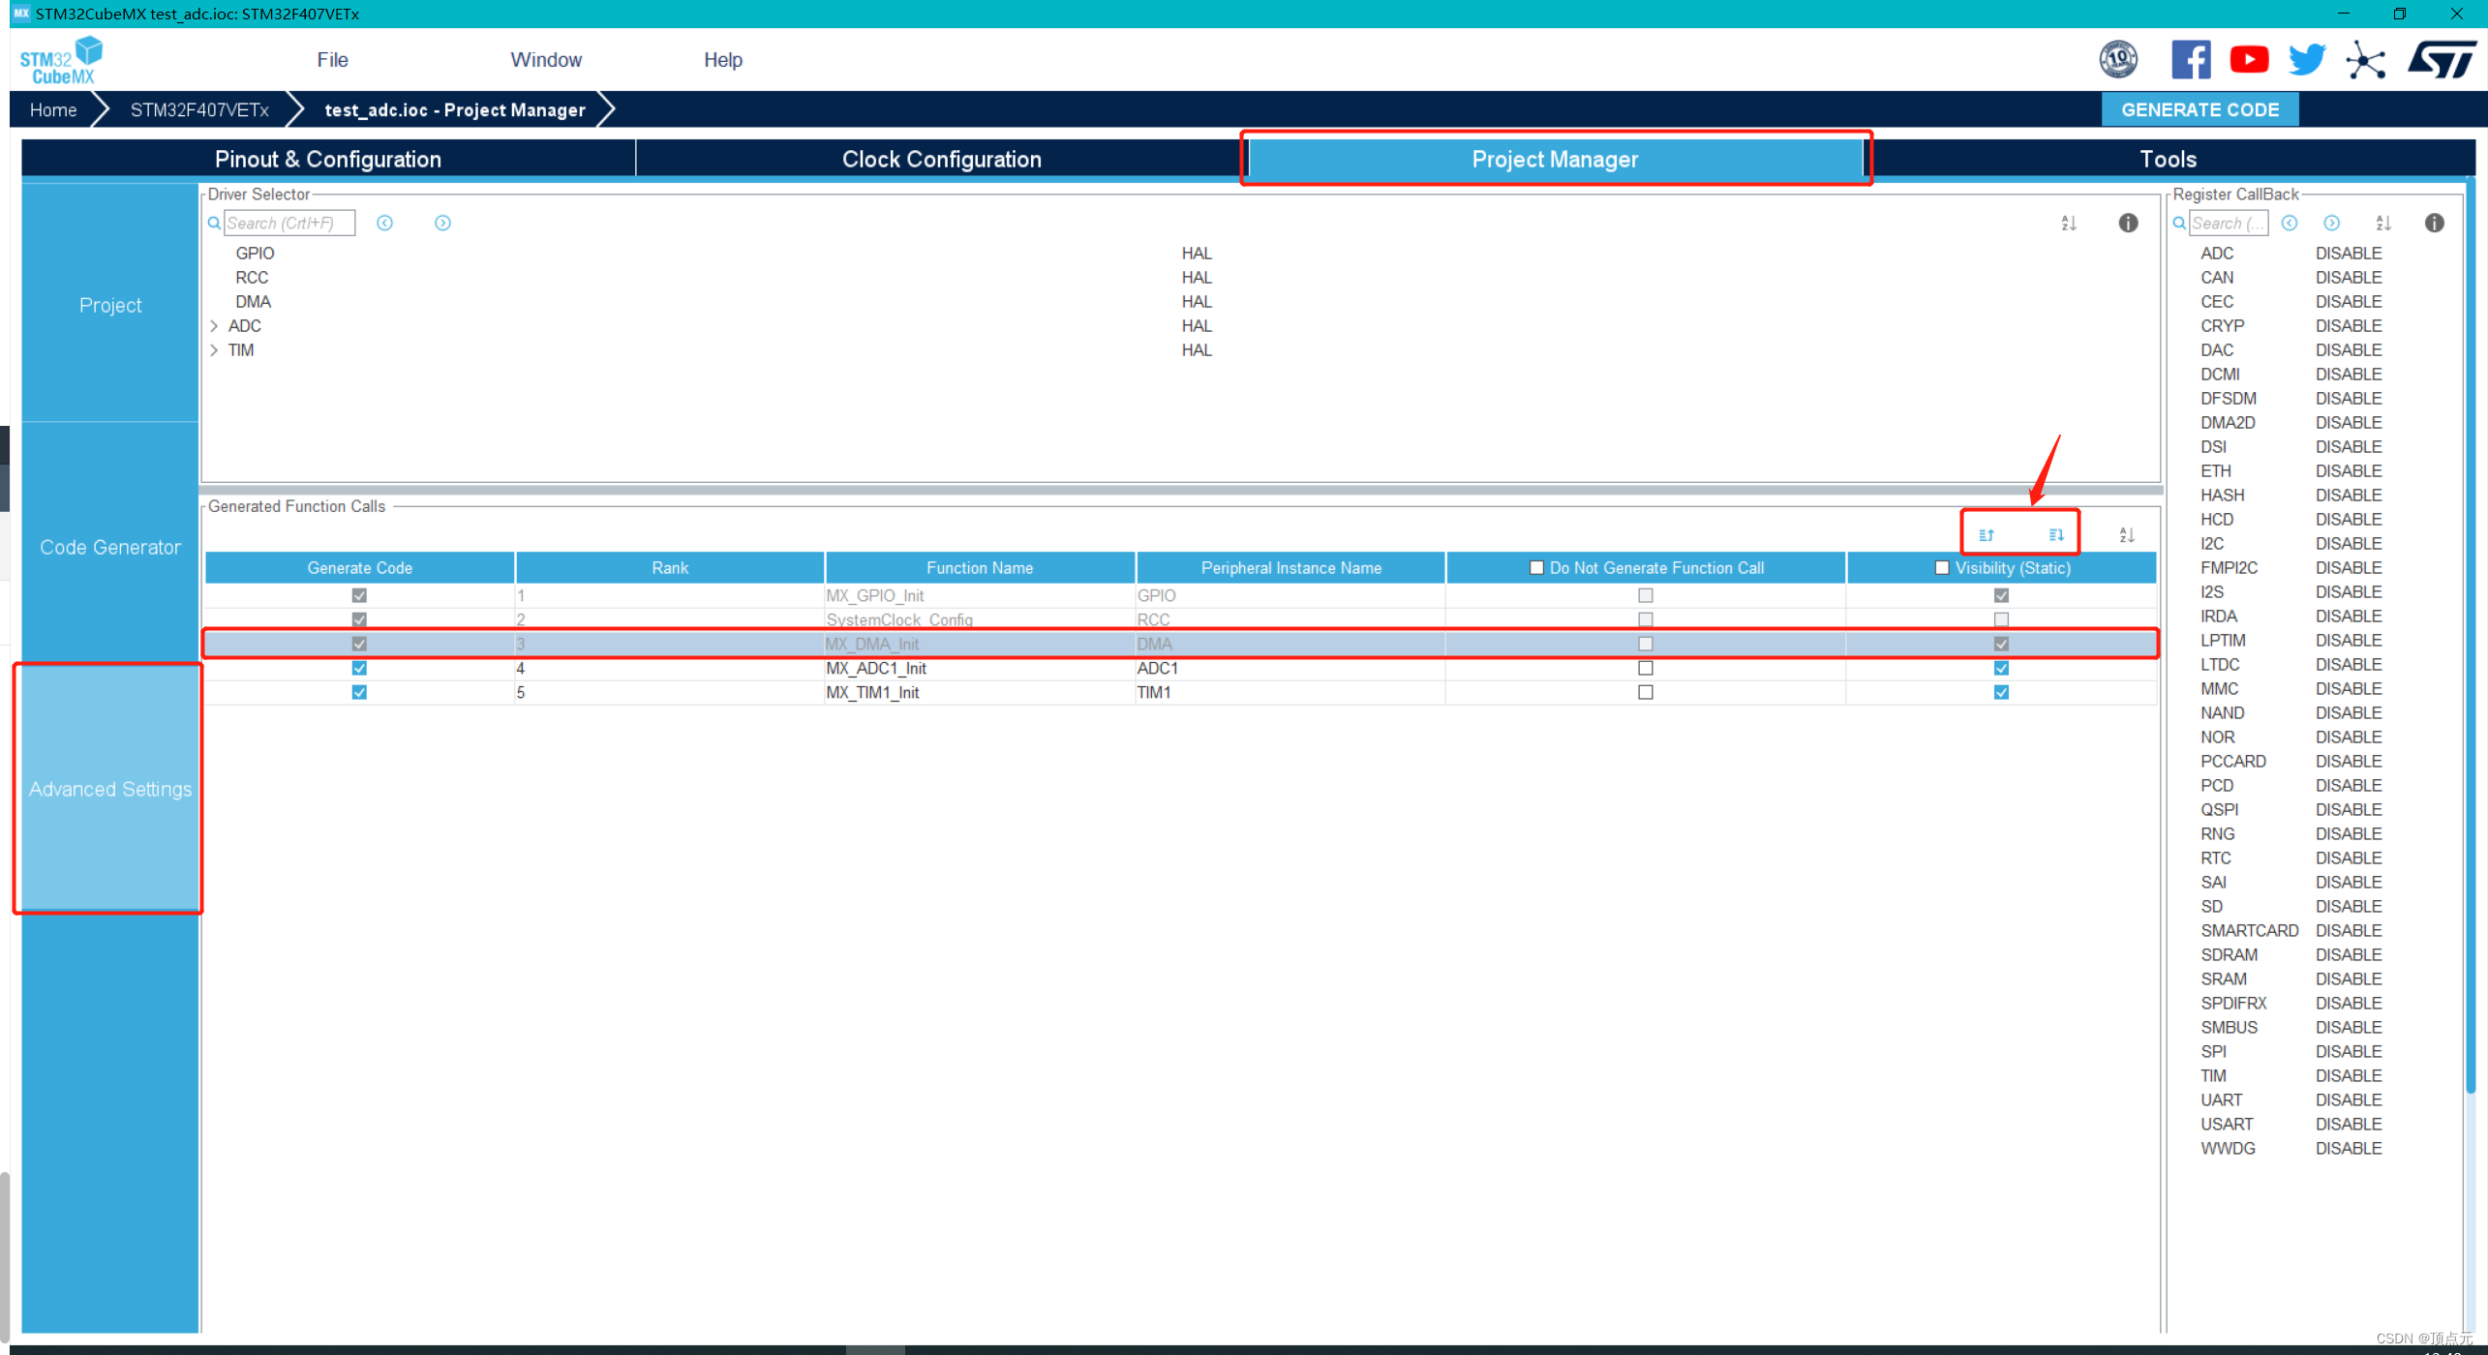Image resolution: width=2488 pixels, height=1355 pixels.
Task: Select MX_ADC1_Init function name cell
Action: click(980, 669)
